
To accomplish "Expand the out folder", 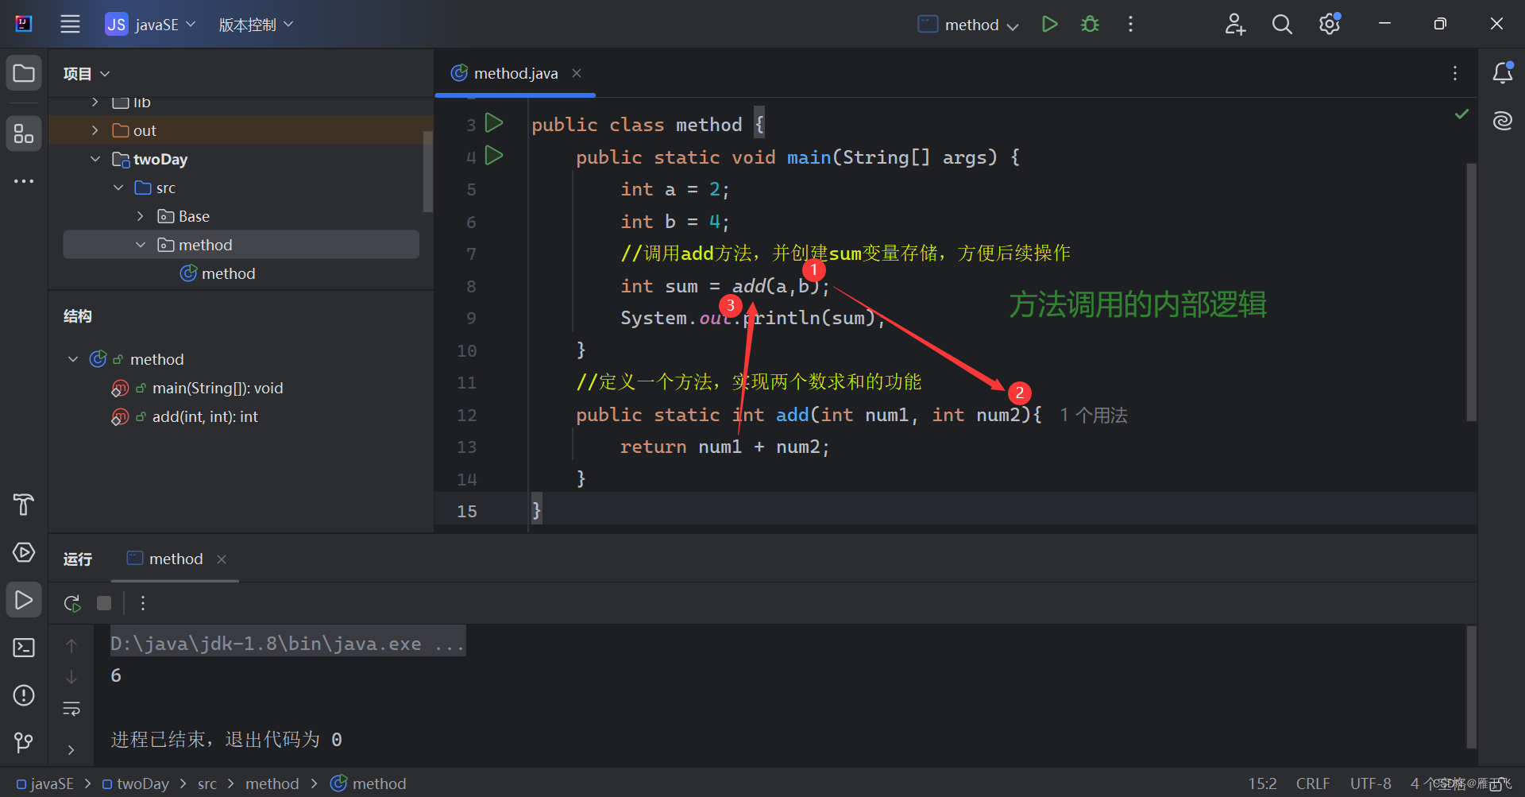I will tap(95, 130).
